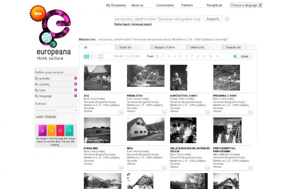This screenshot has width=296, height=189.
Task: Open the Advanced search link
Action: pyautogui.click(x=142, y=24)
